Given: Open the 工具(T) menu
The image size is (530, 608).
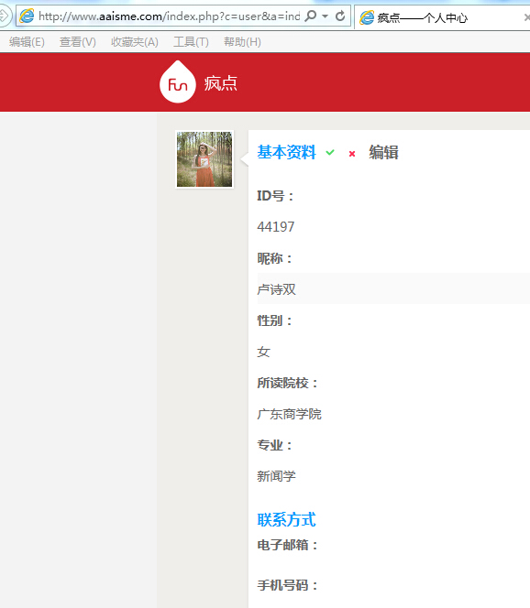Looking at the screenshot, I should (191, 42).
